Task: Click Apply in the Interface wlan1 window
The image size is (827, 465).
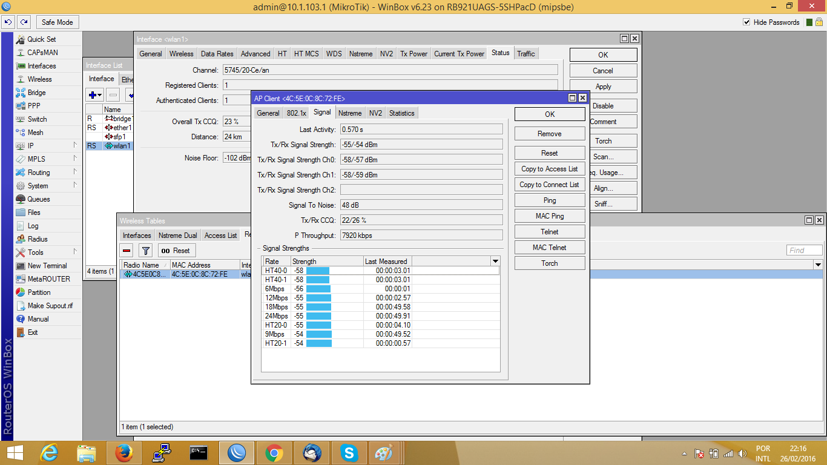Action: click(603, 87)
